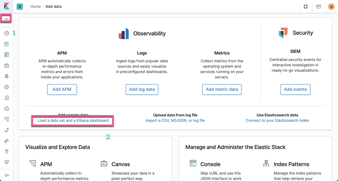This screenshot has width=338, height=181.
Task: Click the Upload data from log file heading
Action: point(175,115)
